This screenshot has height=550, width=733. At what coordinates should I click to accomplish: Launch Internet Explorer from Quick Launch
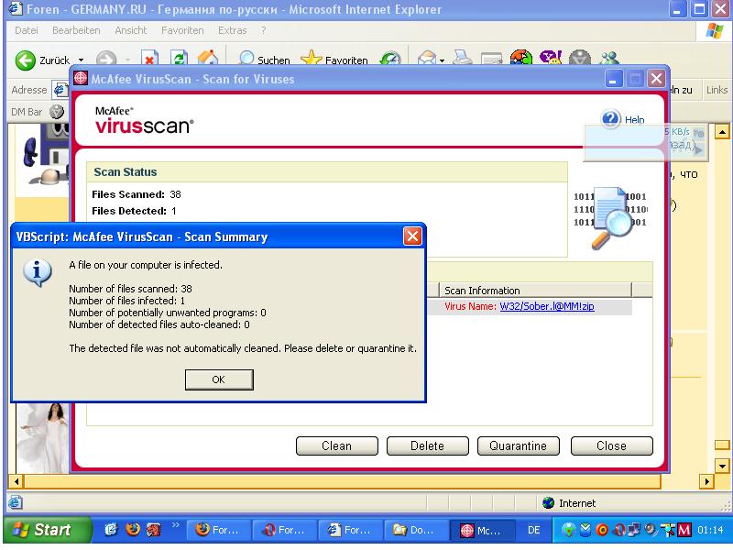point(111,530)
